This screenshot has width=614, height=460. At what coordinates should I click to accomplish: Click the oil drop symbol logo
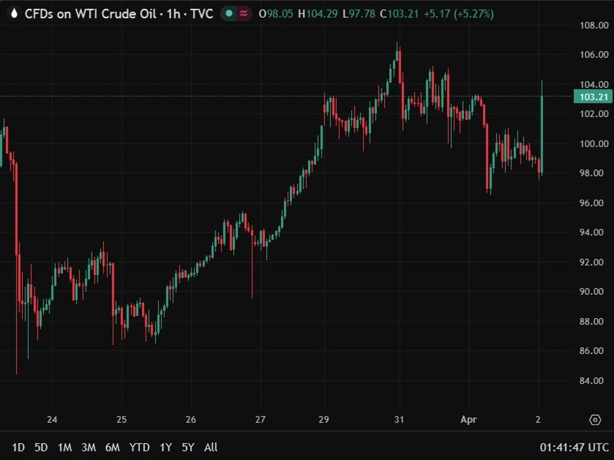click(14, 13)
